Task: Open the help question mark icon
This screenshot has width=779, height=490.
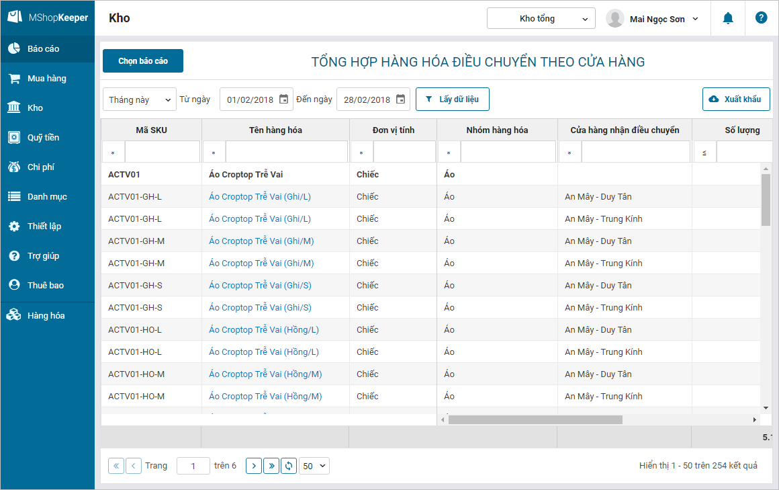Action: pyautogui.click(x=761, y=18)
